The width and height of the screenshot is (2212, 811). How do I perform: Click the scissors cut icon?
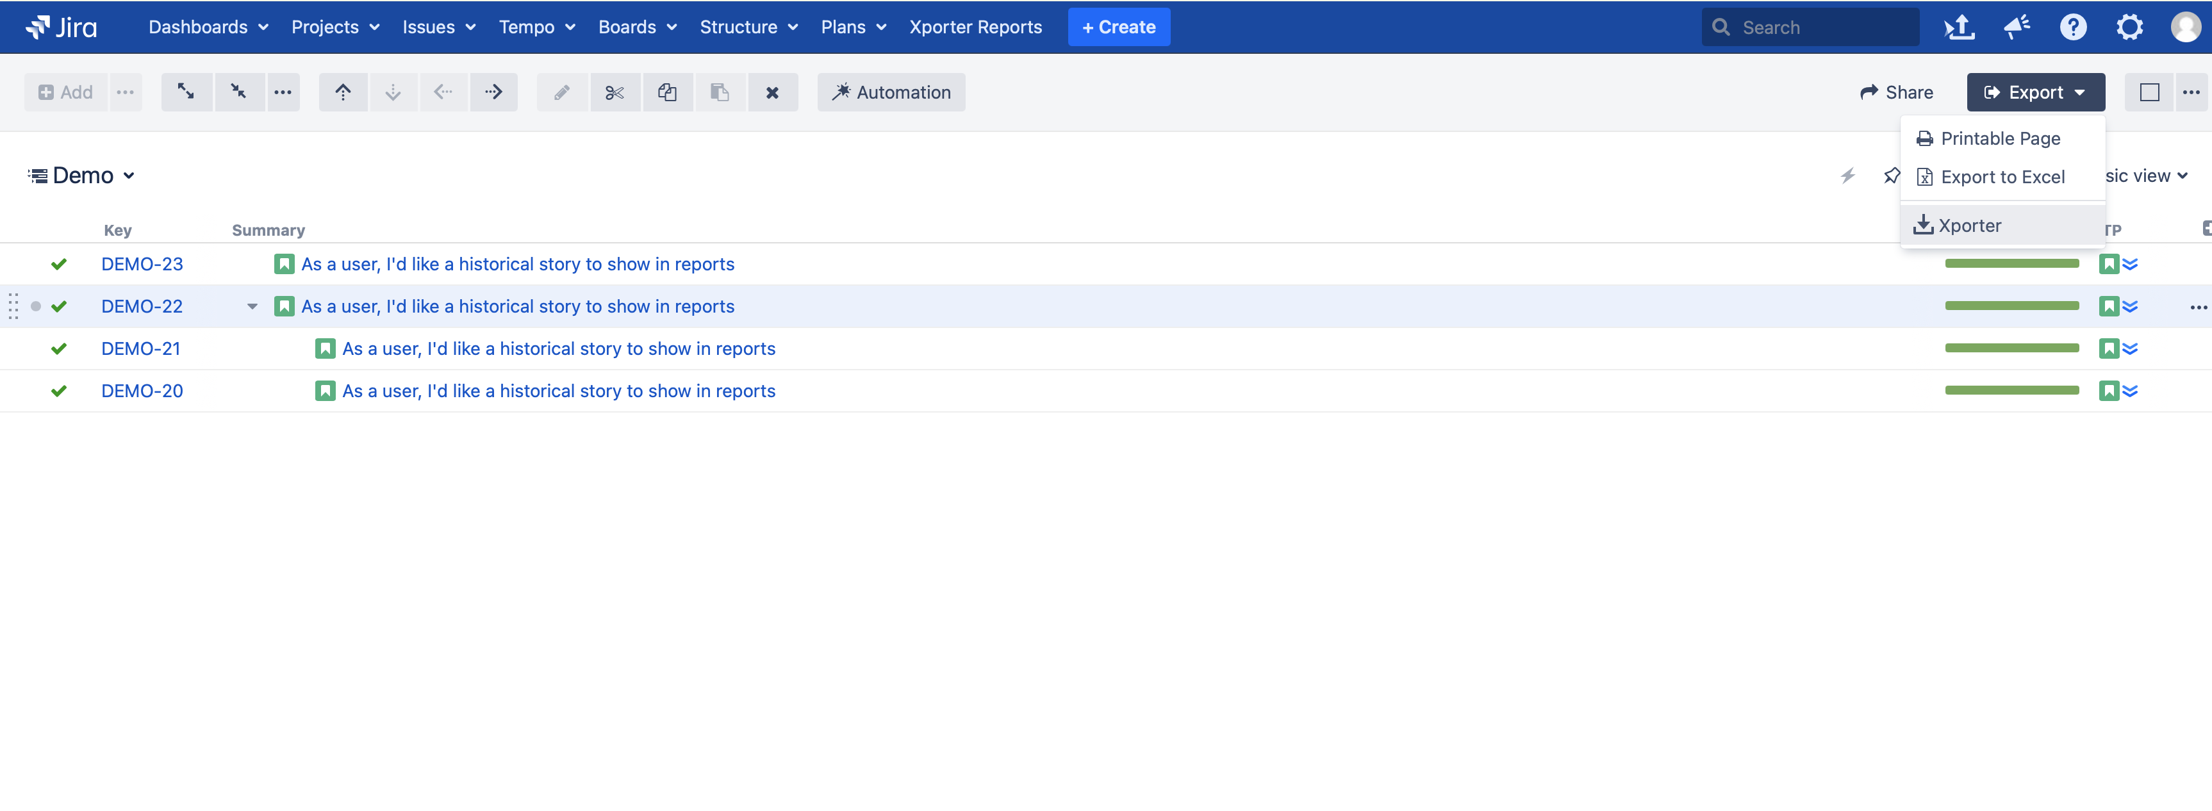[x=614, y=92]
